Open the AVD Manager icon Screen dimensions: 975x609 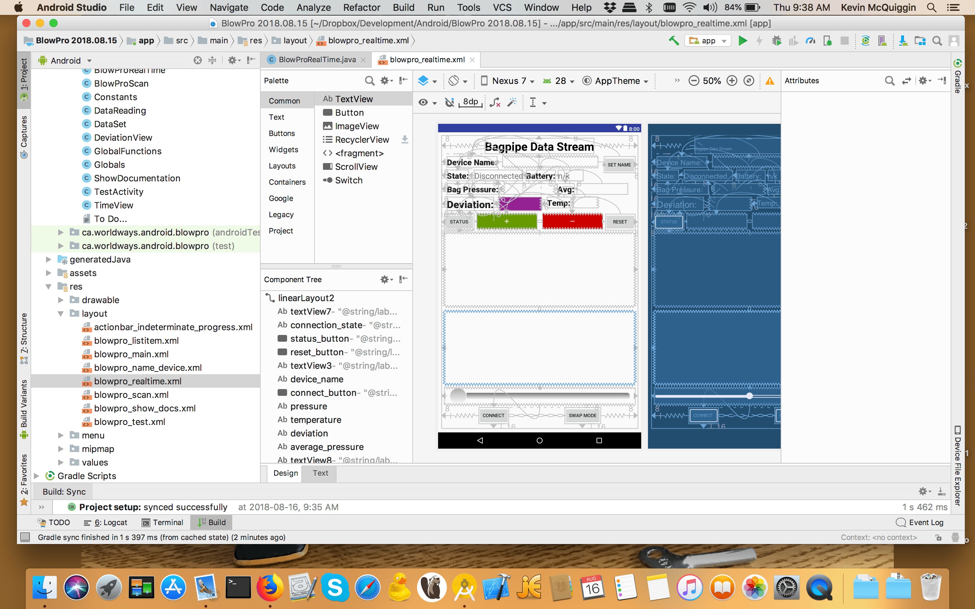click(x=883, y=40)
